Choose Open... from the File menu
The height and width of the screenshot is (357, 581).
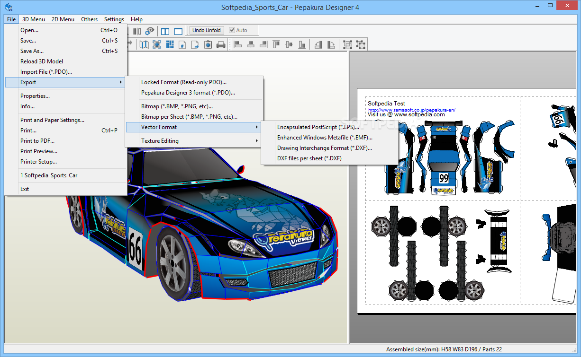coord(66,30)
